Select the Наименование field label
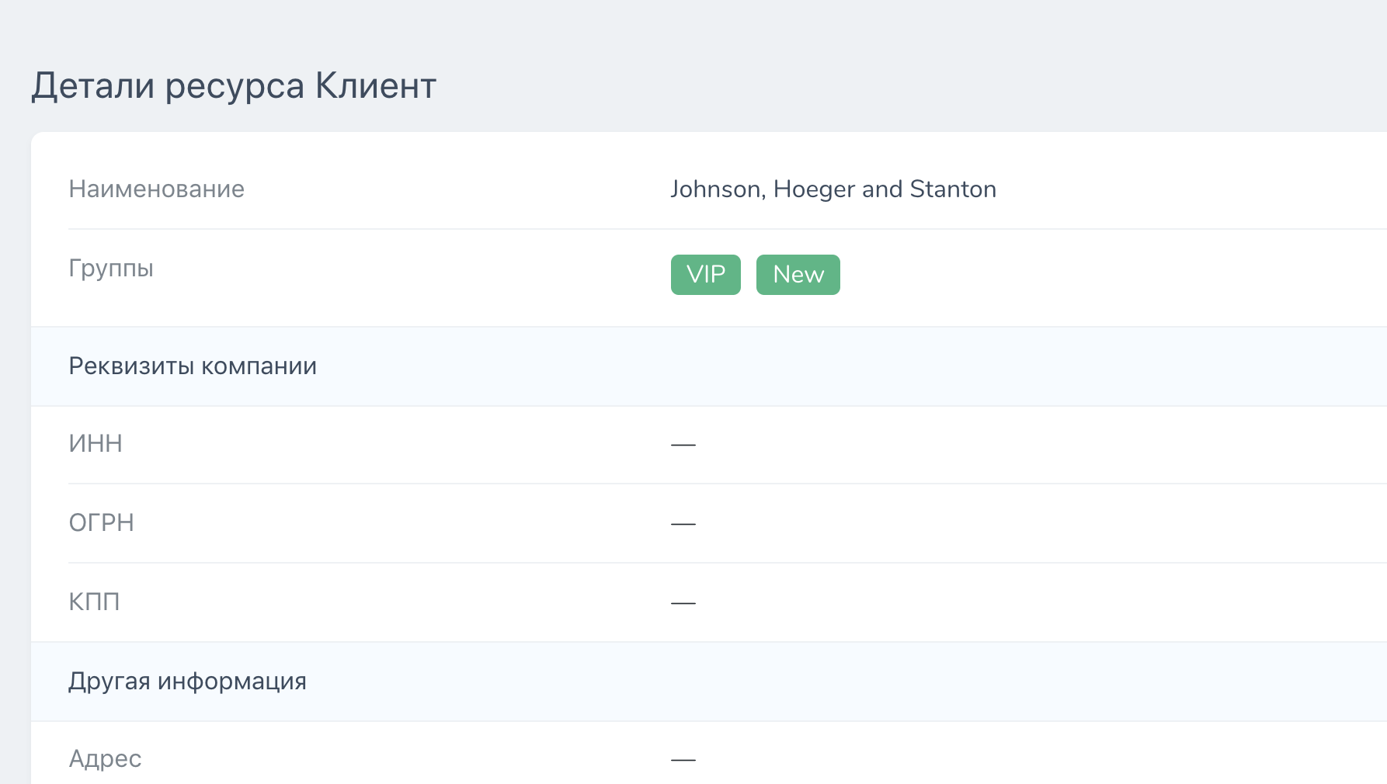Screen dimensions: 1387x784 156,189
